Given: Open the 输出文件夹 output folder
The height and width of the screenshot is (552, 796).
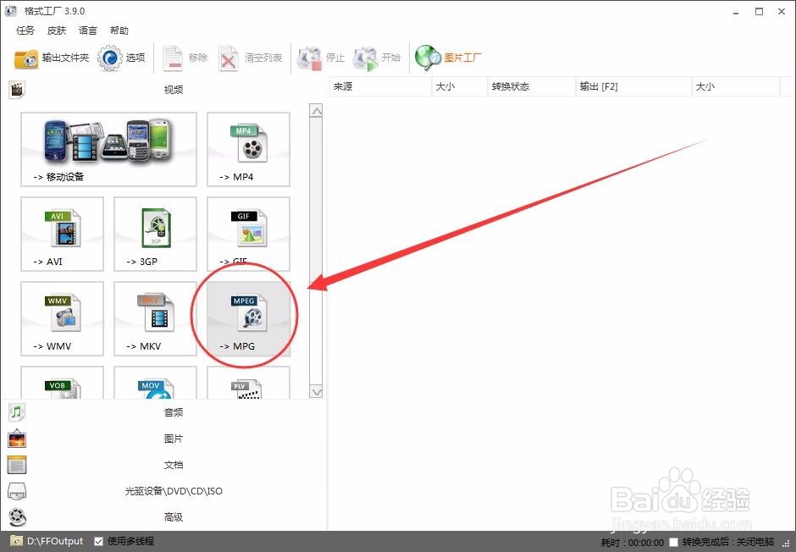Looking at the screenshot, I should click(52, 58).
